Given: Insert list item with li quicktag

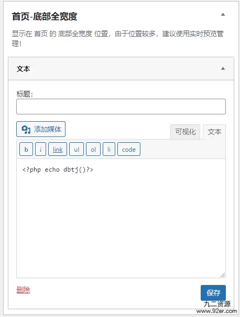Looking at the screenshot, I should [109, 149].
